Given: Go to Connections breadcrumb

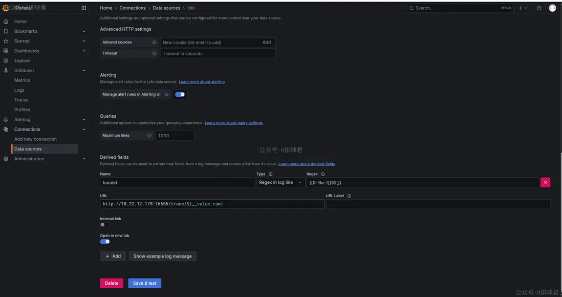Looking at the screenshot, I should pyautogui.click(x=133, y=8).
